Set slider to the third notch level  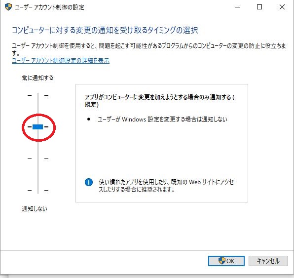click(x=38, y=159)
